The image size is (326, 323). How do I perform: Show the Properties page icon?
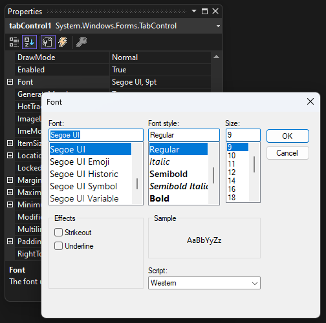click(x=48, y=42)
